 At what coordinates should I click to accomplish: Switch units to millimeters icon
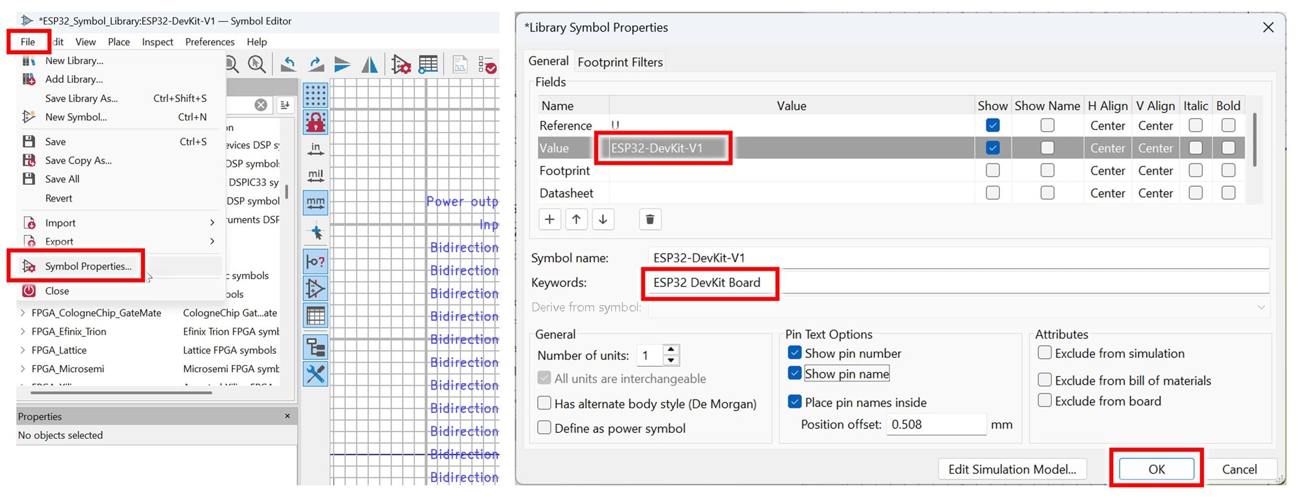pyautogui.click(x=315, y=203)
